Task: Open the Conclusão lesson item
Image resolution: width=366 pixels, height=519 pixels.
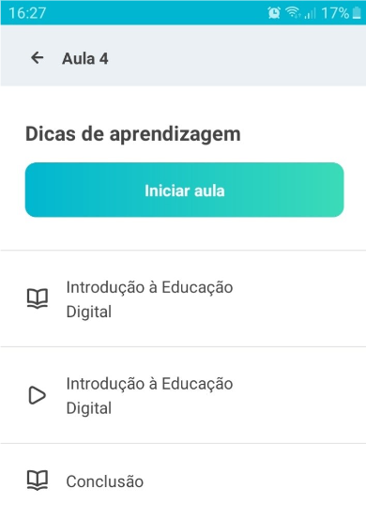Action: point(183,481)
